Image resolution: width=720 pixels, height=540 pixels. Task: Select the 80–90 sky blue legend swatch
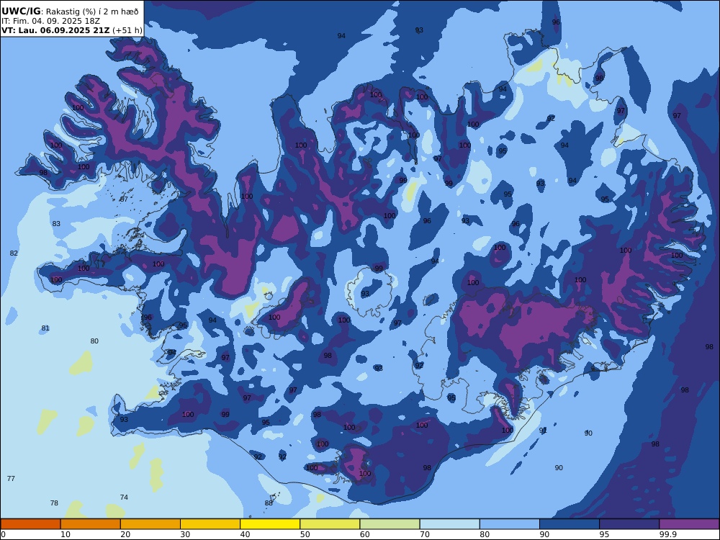tap(510, 524)
